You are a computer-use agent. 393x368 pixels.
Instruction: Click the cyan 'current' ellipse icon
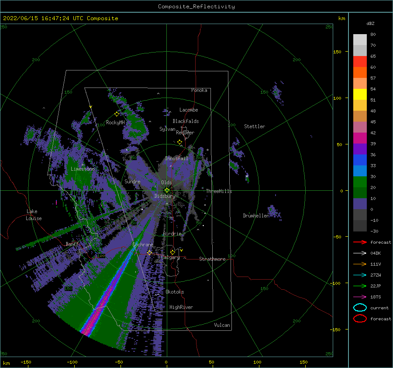tap(360, 308)
